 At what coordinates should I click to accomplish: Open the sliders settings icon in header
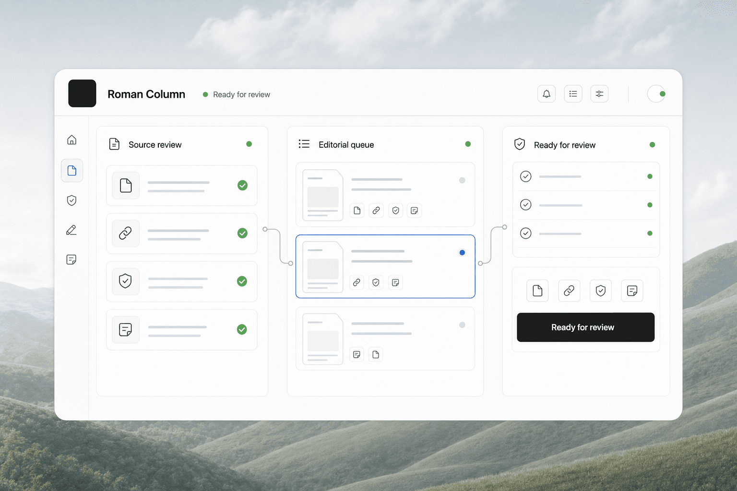[599, 94]
